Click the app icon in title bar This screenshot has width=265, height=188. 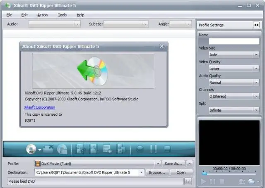click(8, 5)
